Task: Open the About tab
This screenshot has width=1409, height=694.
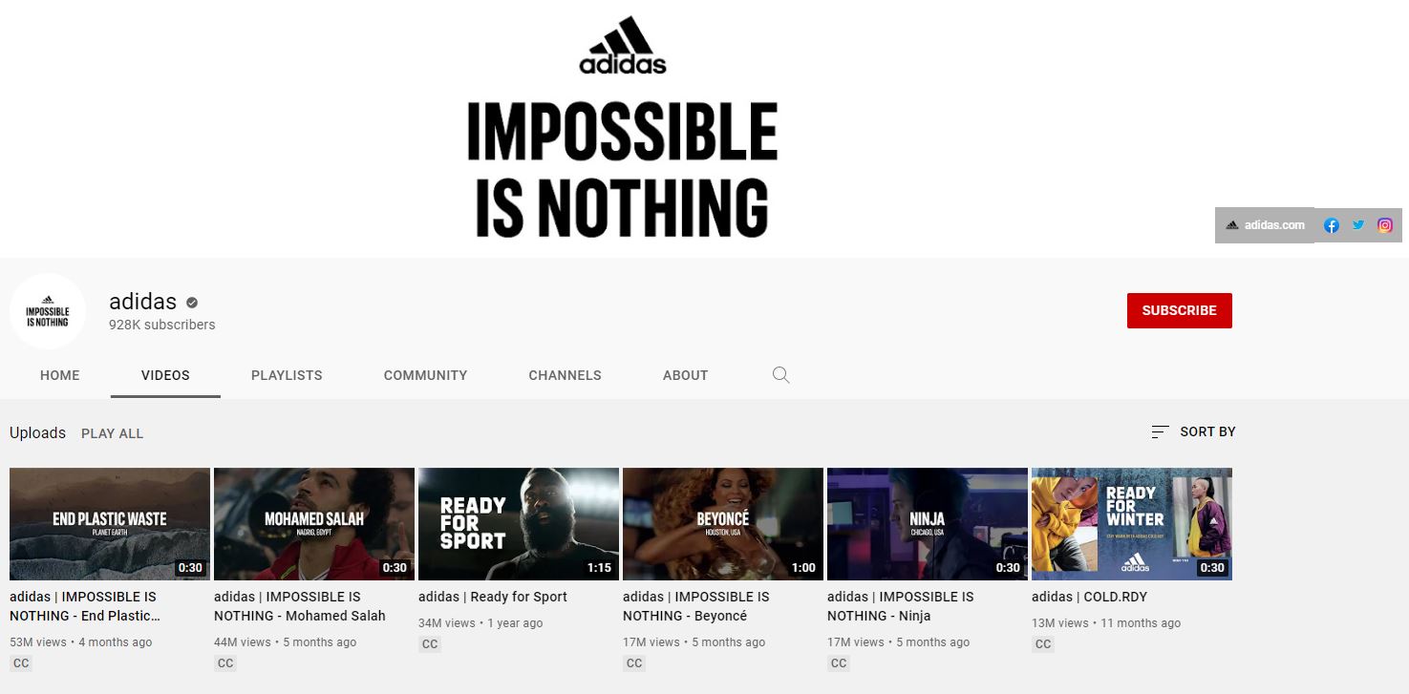Action: coord(686,375)
